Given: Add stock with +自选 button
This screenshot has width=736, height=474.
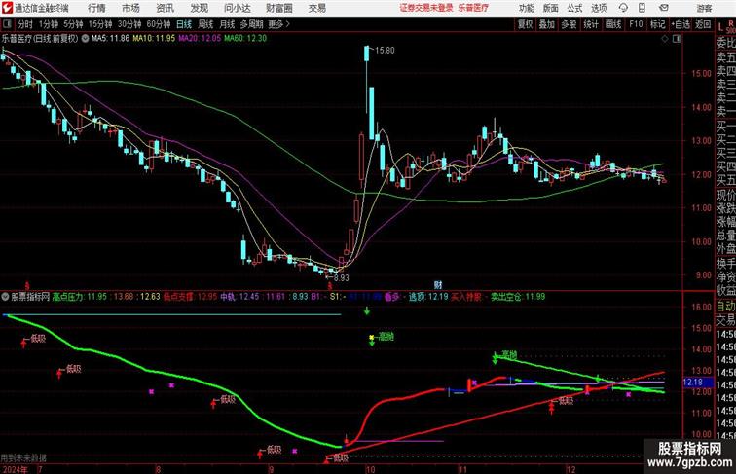Looking at the screenshot, I should 681,24.
